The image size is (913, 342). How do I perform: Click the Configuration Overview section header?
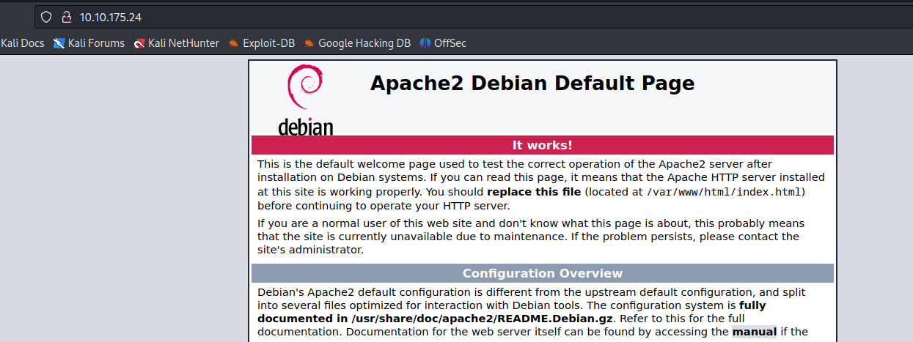[x=543, y=273]
